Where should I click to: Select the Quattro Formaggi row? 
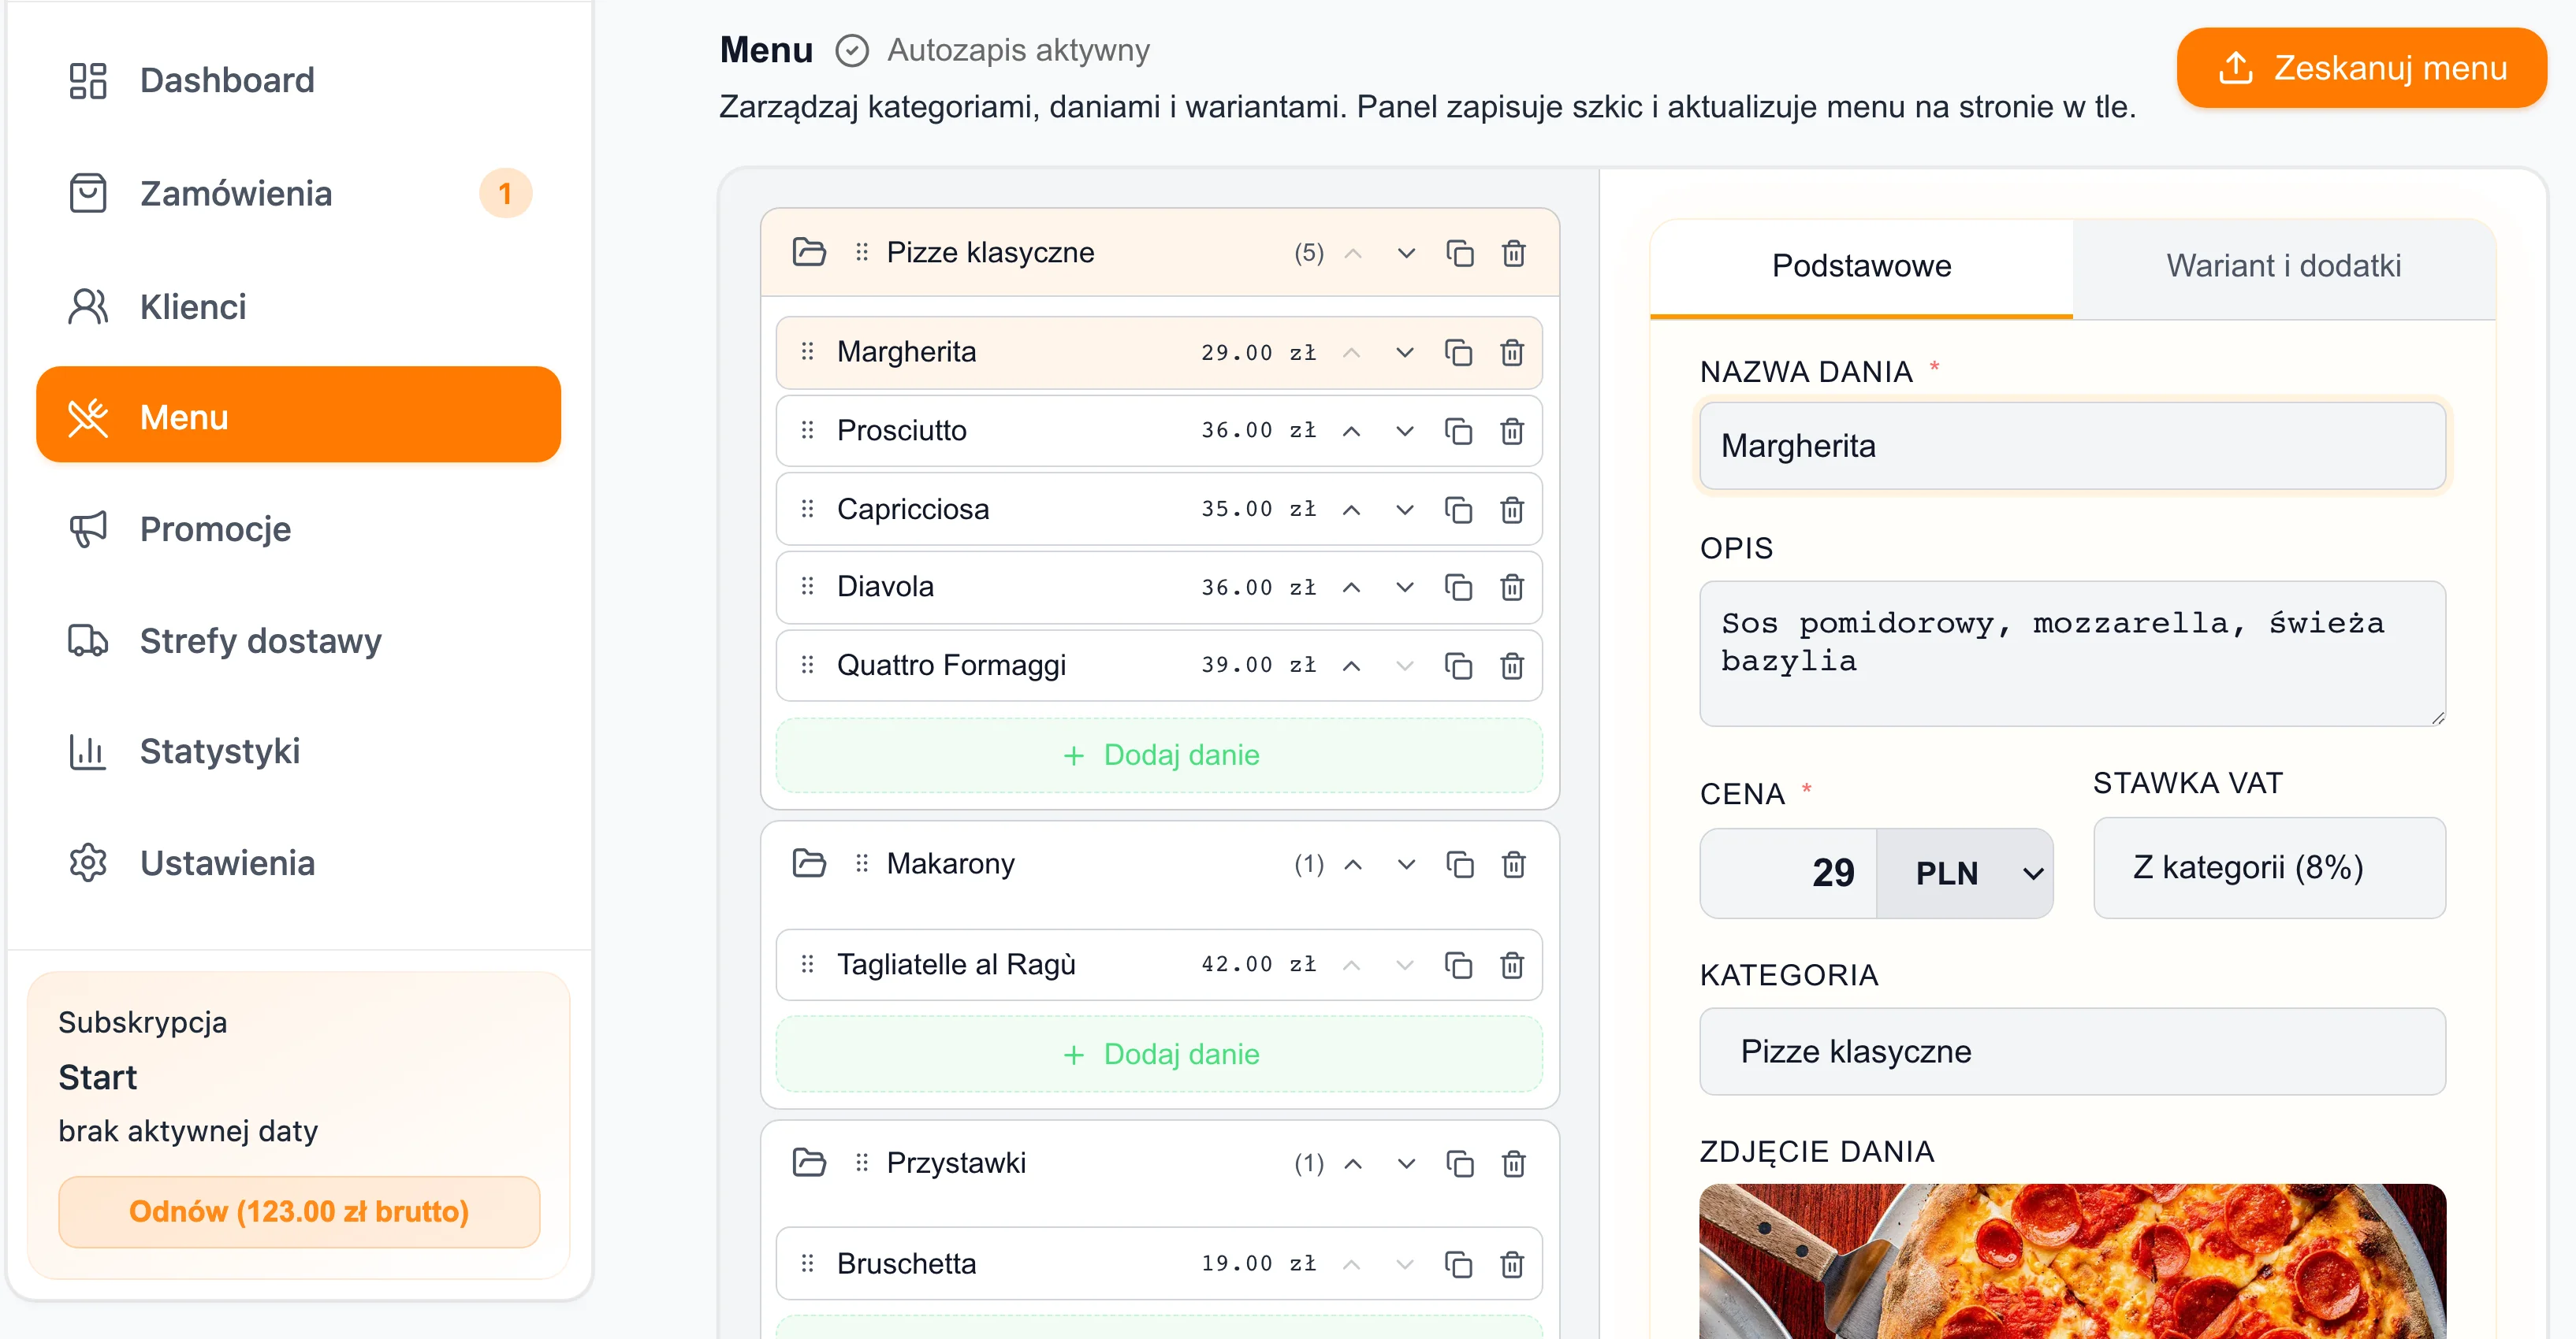1159,666
